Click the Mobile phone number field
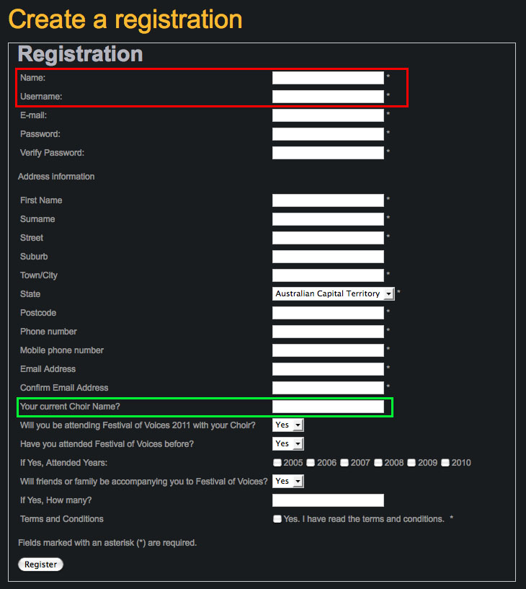This screenshot has height=589, width=526. tap(328, 350)
